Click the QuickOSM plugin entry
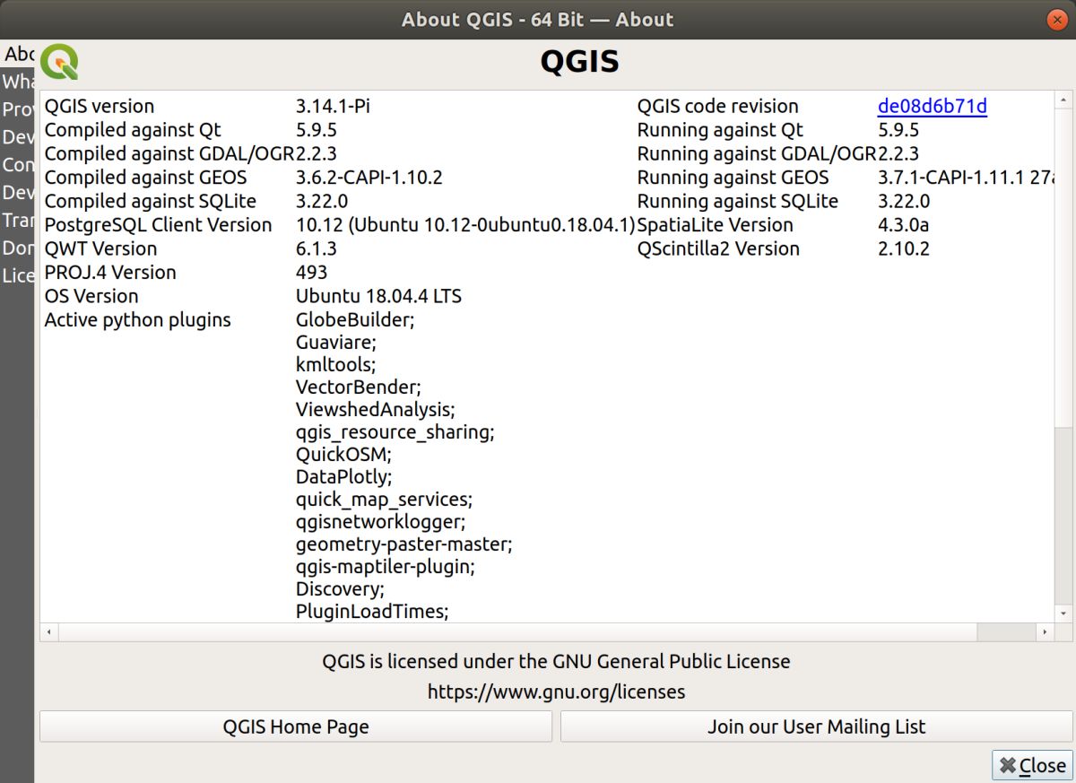Screen dimensions: 1076x783 click(x=343, y=455)
